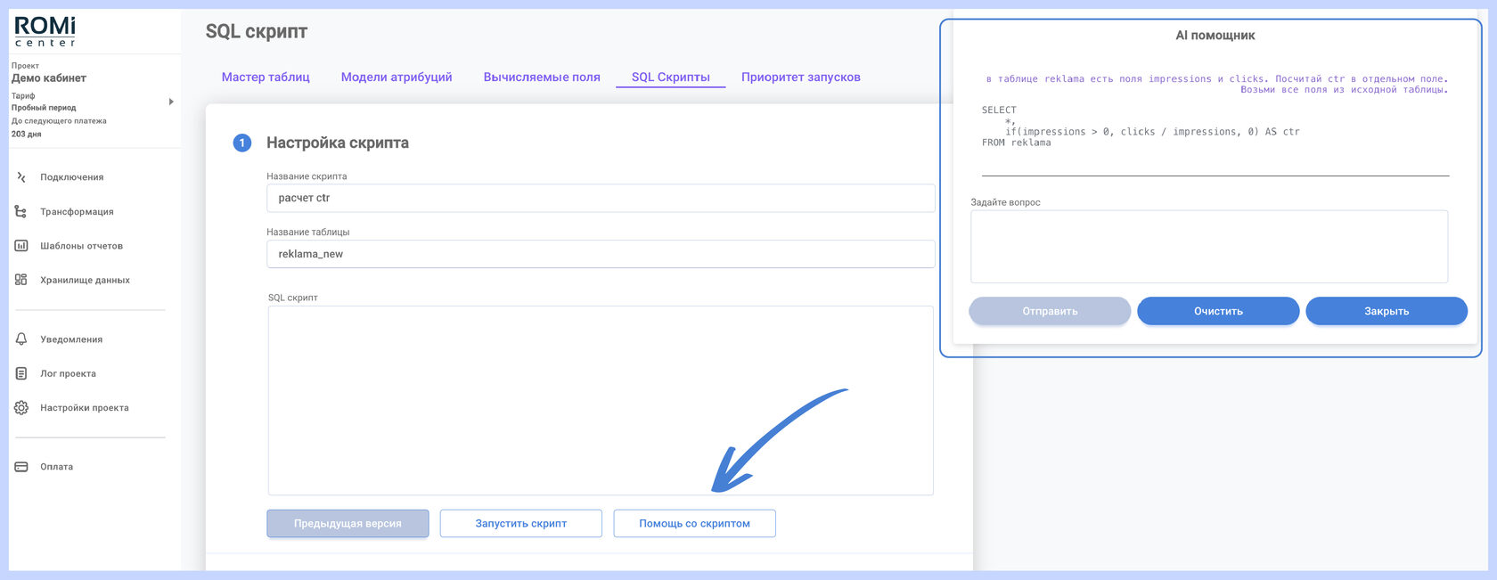Open Трансформация in the sidebar
This screenshot has width=1497, height=580.
click(x=77, y=212)
